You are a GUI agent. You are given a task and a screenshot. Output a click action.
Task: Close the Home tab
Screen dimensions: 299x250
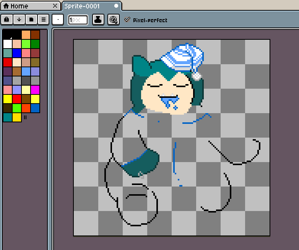[55, 6]
